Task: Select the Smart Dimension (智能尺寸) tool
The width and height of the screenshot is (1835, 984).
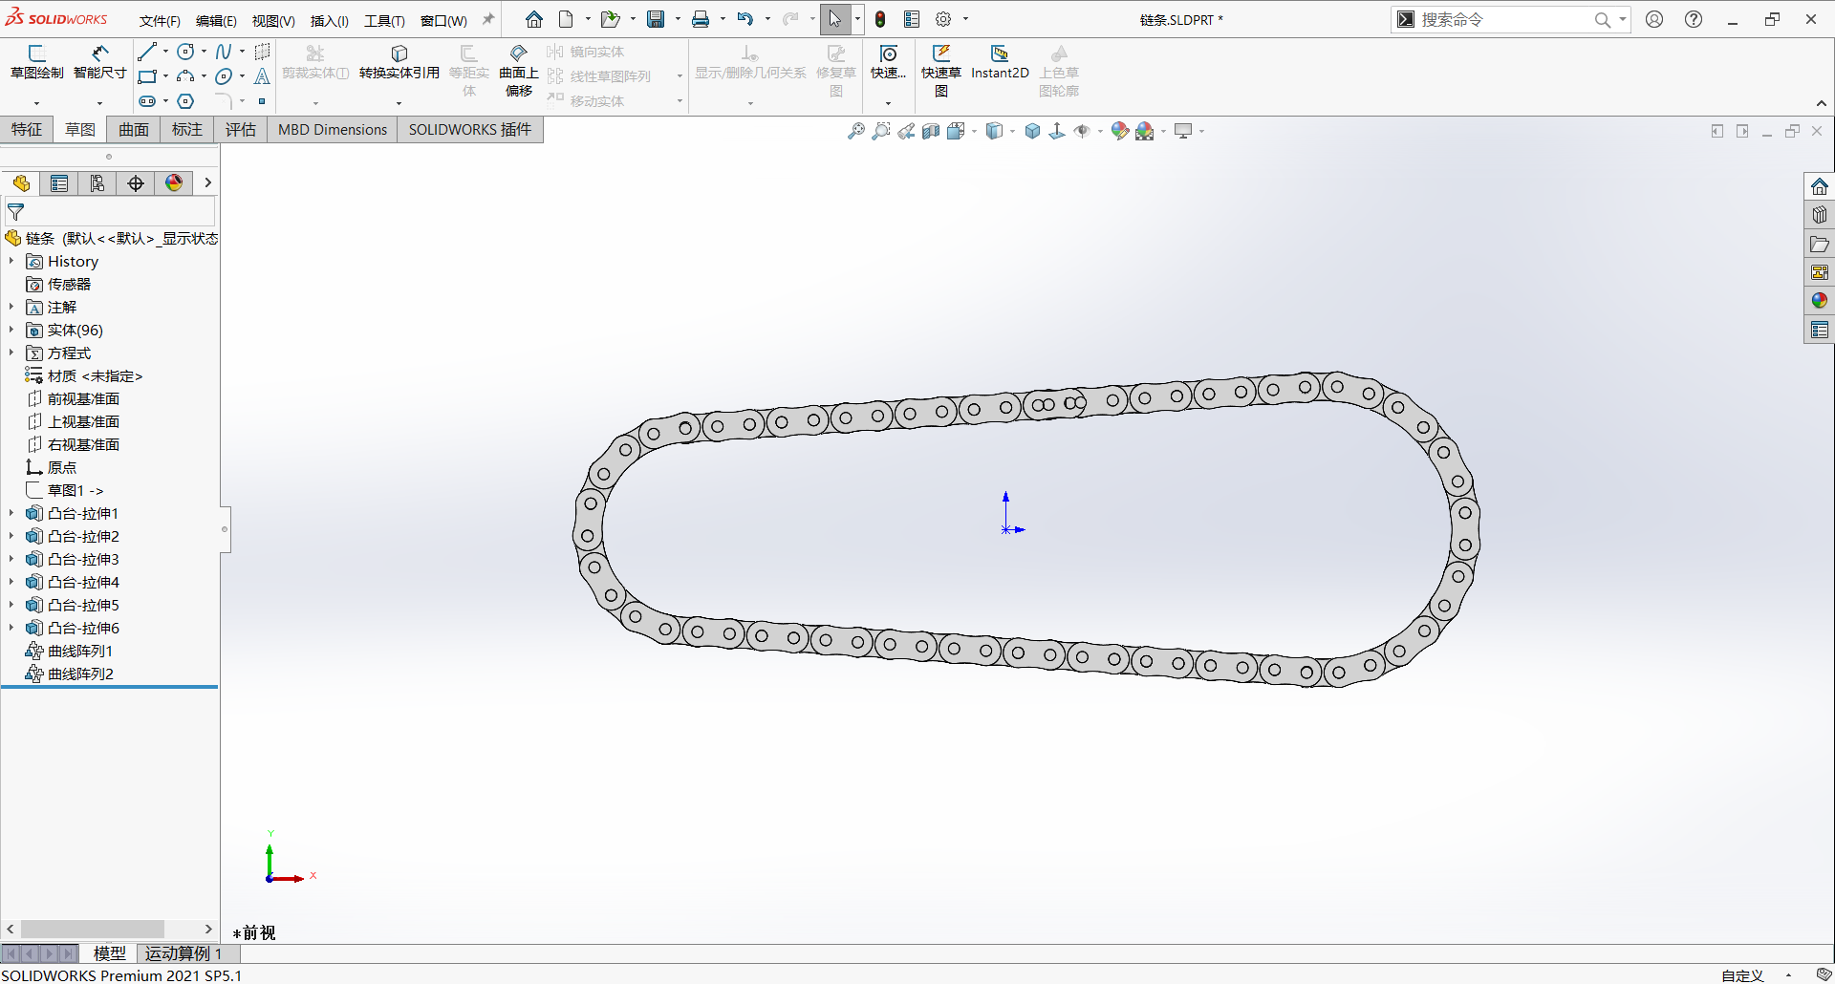Action: coord(99,62)
